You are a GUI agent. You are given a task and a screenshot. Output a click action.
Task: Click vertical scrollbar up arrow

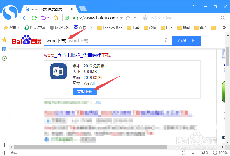coord(227,35)
